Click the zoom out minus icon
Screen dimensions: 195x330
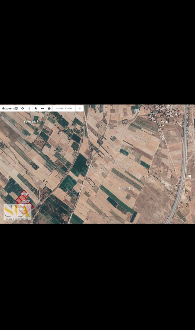[x=10, y=108]
